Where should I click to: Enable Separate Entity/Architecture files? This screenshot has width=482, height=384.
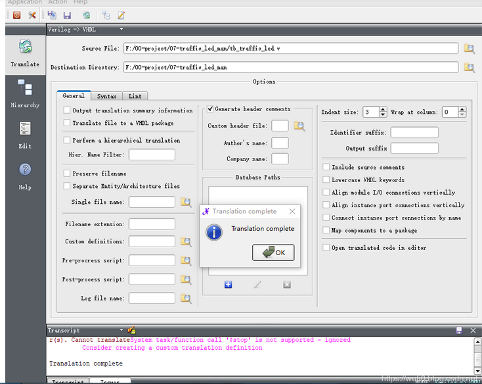[x=67, y=186]
